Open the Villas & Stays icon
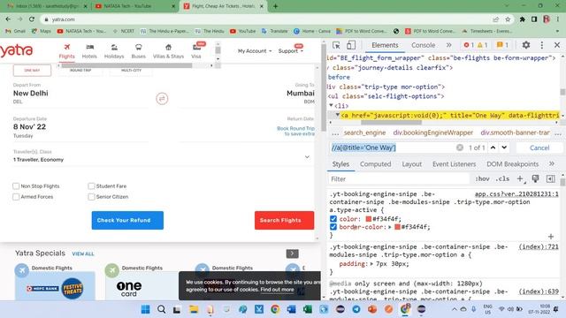 tap(168, 47)
